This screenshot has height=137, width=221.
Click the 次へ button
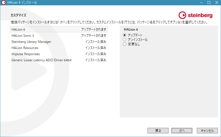[182, 131]
